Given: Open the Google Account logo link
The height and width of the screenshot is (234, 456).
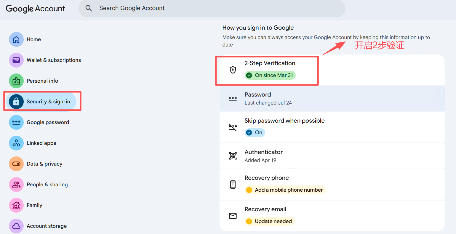Looking at the screenshot, I should [x=35, y=9].
